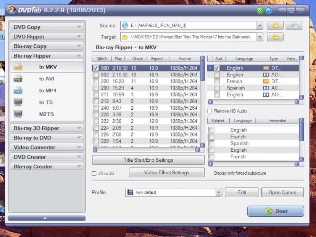Select the to MKV ripper mode
The height and width of the screenshot is (237, 316).
[47, 67]
